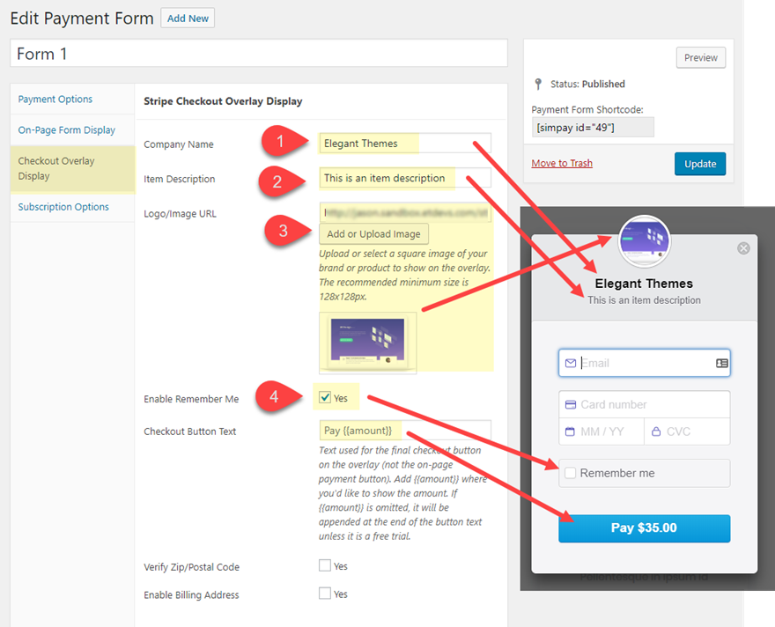Open the Payment Options tab

[x=55, y=99]
